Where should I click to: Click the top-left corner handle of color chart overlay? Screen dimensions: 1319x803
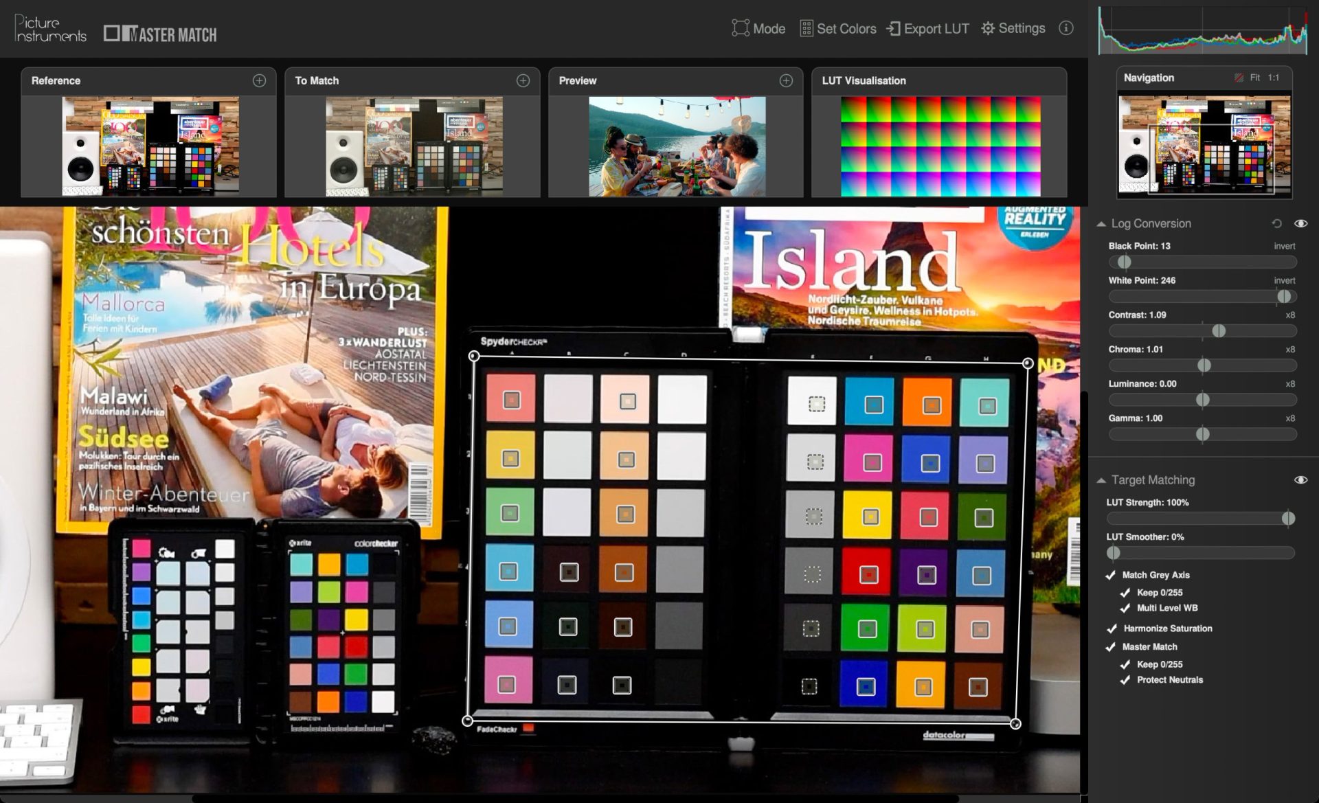click(x=473, y=356)
